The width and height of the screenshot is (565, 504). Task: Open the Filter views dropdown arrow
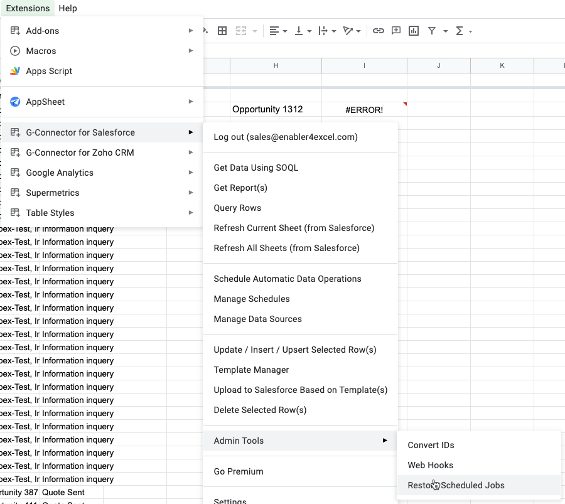tap(445, 31)
